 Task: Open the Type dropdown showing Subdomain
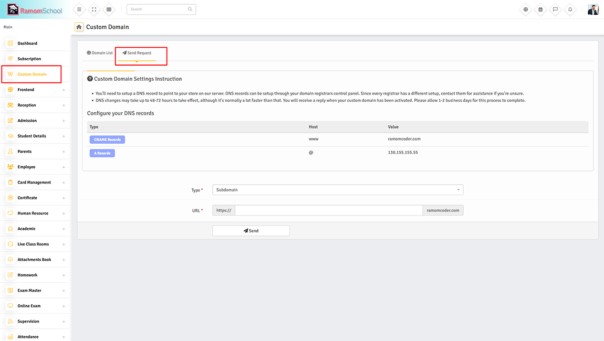pos(337,190)
